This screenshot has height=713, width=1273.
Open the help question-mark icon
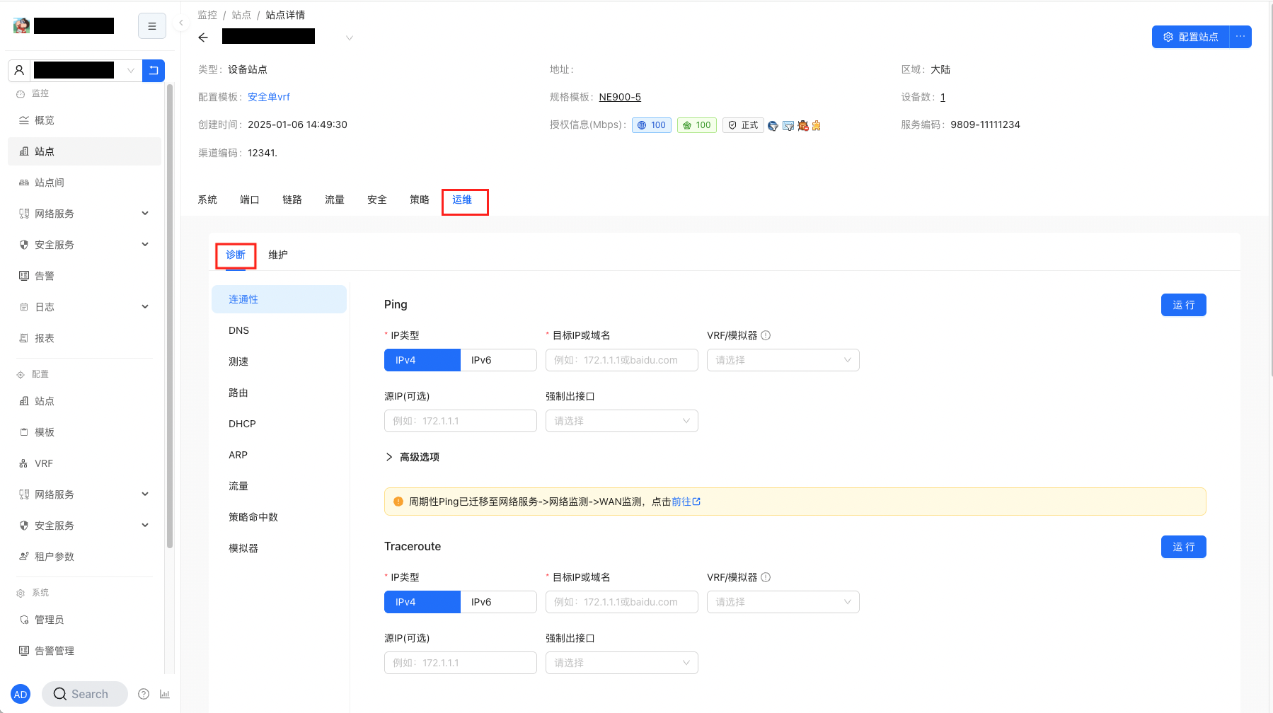[144, 694]
